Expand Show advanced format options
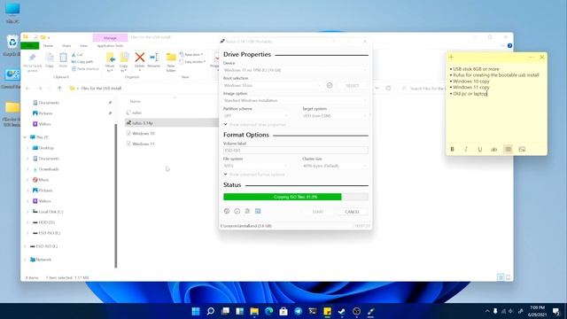 point(254,175)
